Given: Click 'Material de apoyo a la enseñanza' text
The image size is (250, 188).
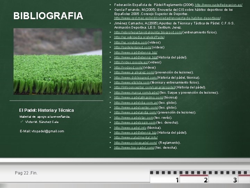Looking at the screenshot, I should 45,117.
